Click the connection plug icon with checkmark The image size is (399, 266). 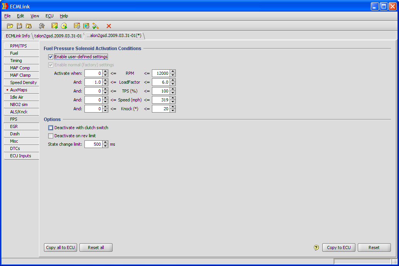click(x=96, y=26)
